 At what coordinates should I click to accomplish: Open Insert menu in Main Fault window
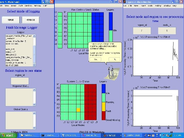[14, 6]
